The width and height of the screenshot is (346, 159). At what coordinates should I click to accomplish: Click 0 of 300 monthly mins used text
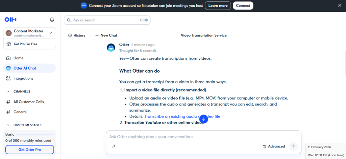[x=28, y=140]
